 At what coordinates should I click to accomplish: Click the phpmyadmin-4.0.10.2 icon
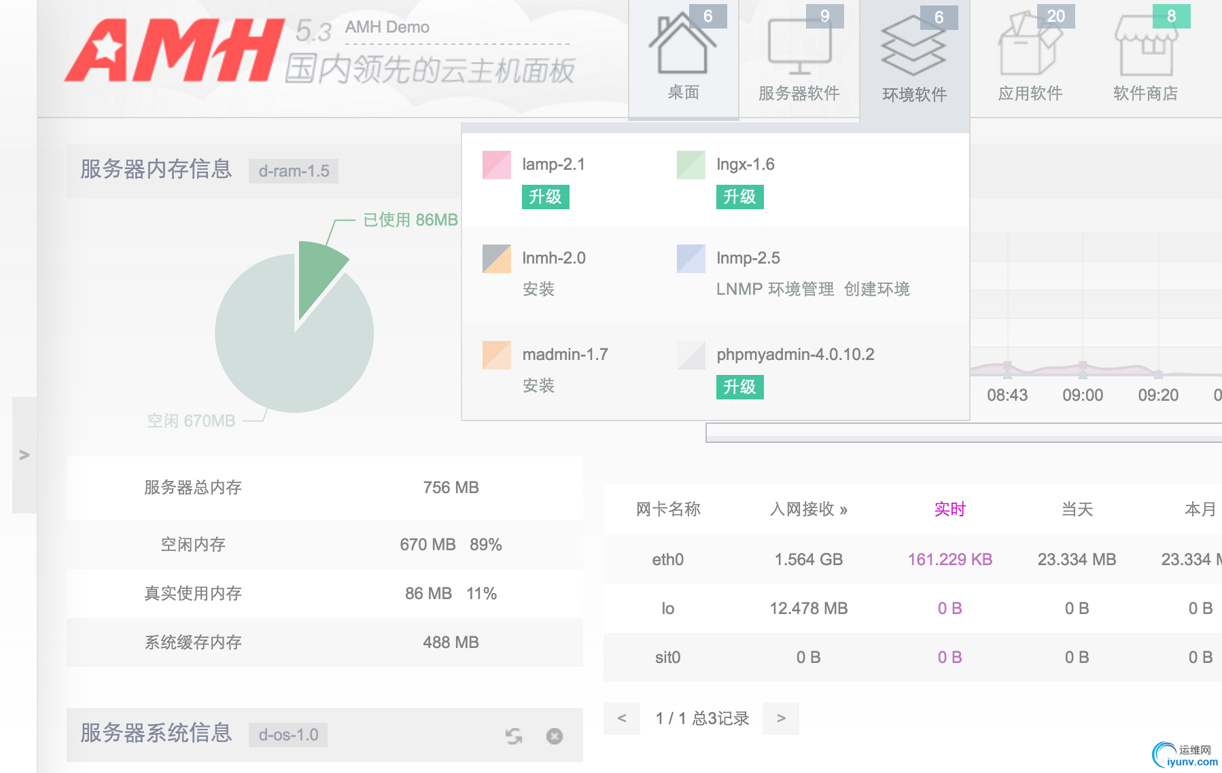(x=691, y=355)
